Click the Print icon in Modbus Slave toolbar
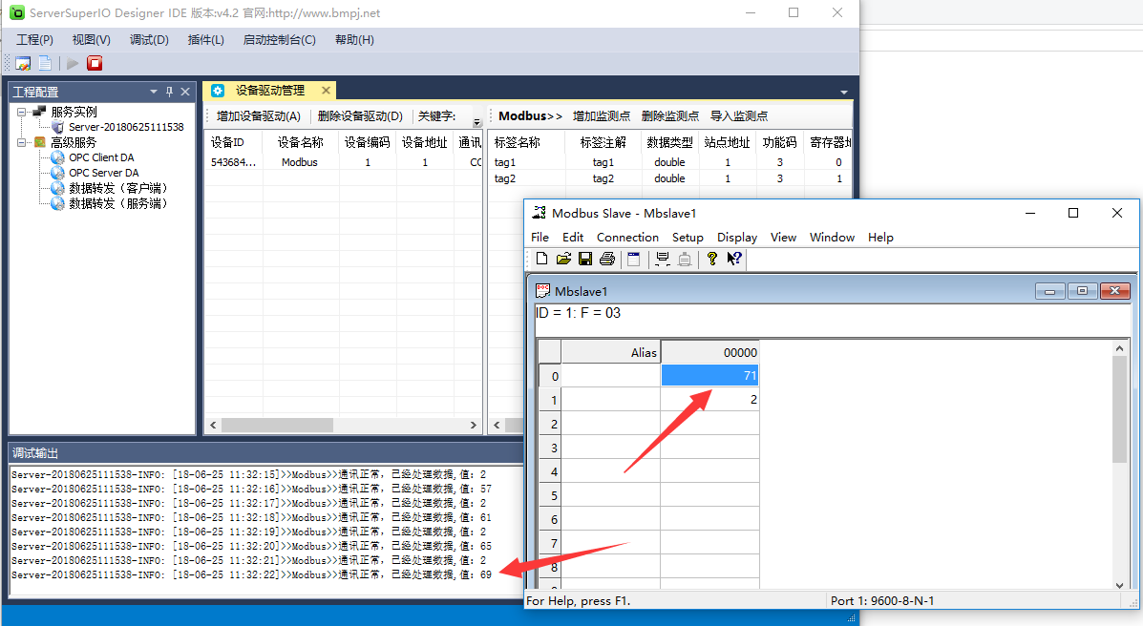Viewport: 1143px width, 626px height. [x=606, y=259]
